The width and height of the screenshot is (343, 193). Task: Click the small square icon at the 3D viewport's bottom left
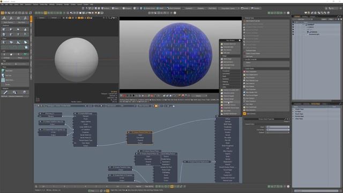38,100
